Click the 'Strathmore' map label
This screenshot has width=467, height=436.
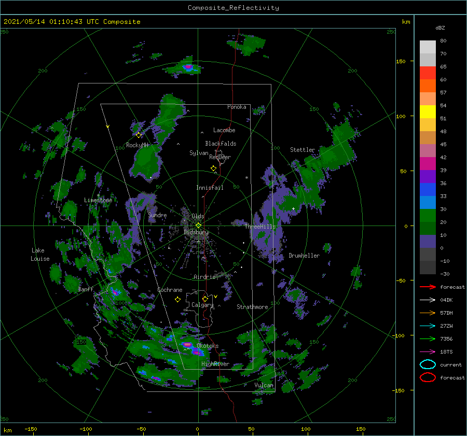(x=252, y=307)
